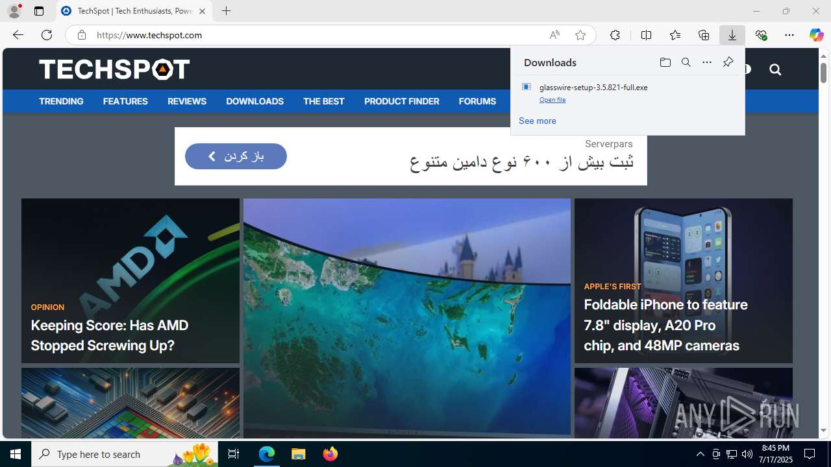This screenshot has height=467, width=831.
Task: Click the page scrollbar down arrow
Action: point(824,431)
